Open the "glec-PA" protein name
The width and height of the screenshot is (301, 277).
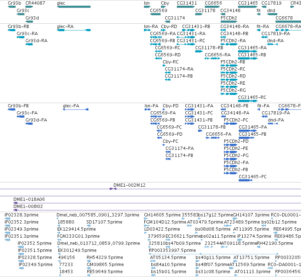[71, 106]
